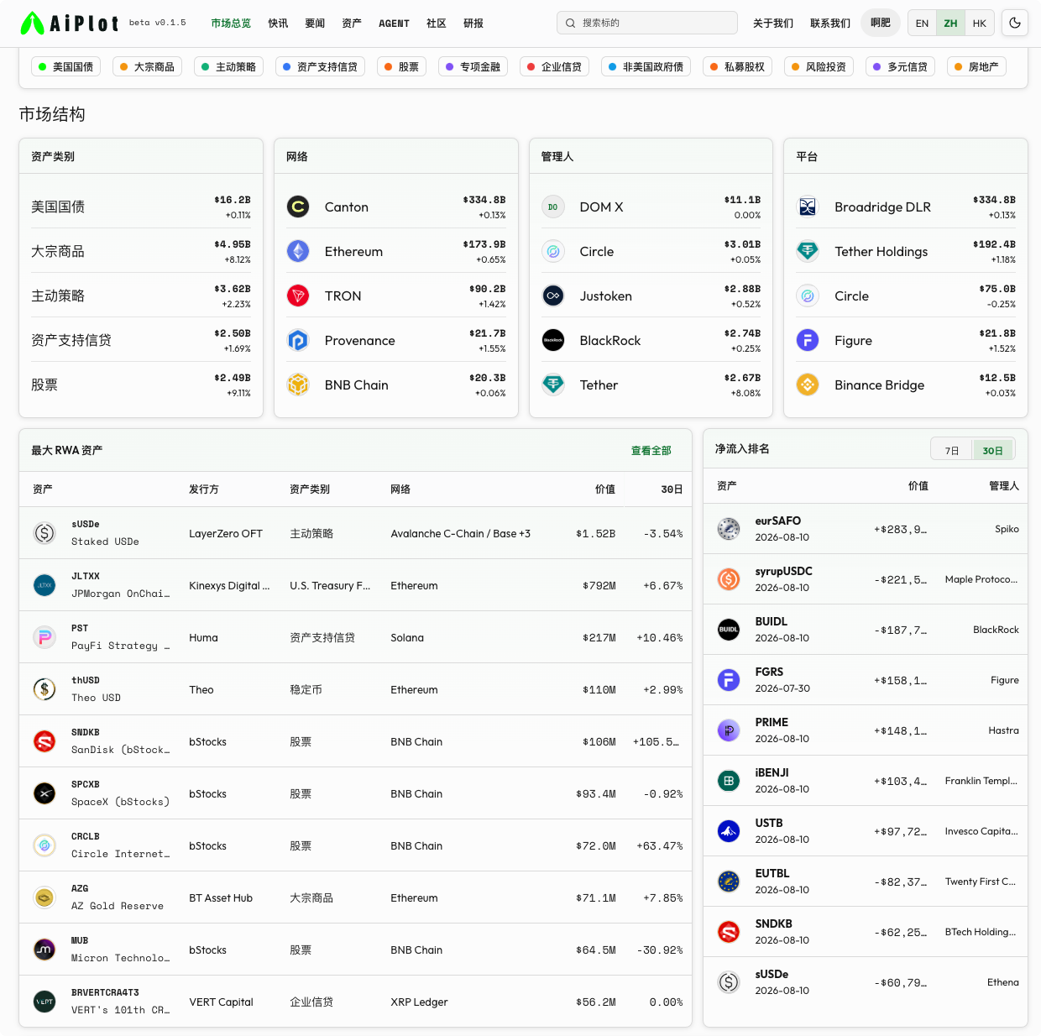Click the SPCXB SpaceX asset icon
Screen dimensions: 1041x1036
(x=44, y=793)
